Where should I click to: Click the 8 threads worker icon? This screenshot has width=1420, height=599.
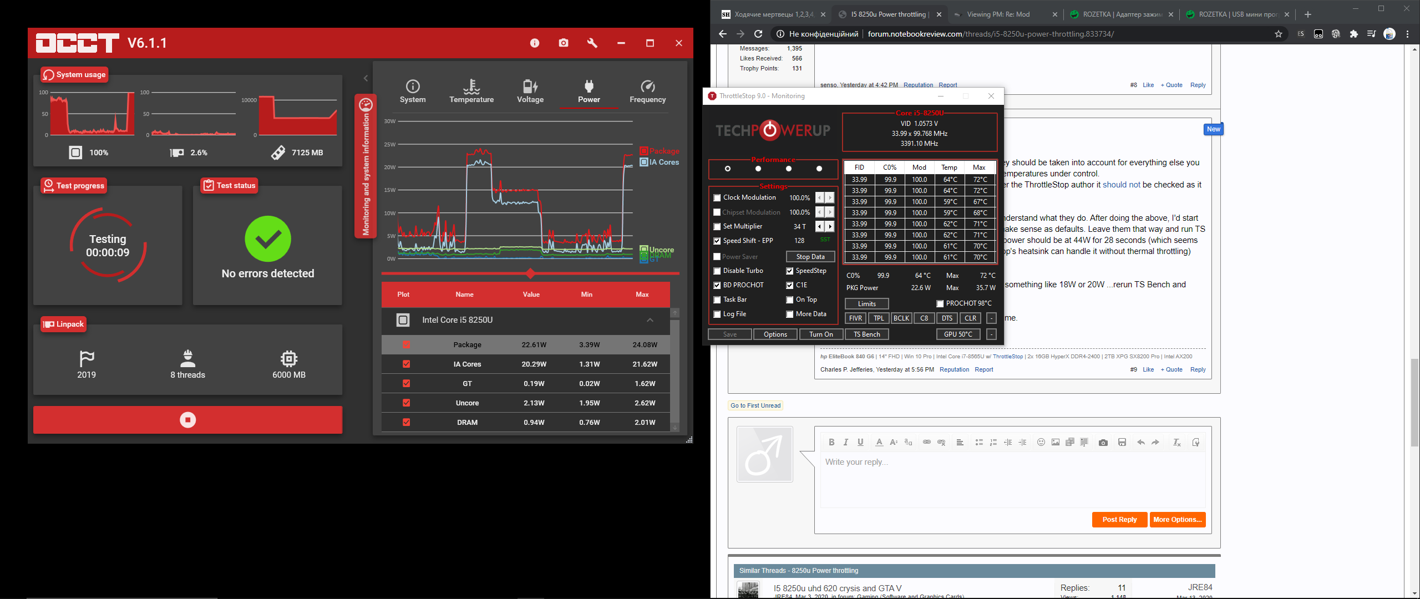coord(187,359)
